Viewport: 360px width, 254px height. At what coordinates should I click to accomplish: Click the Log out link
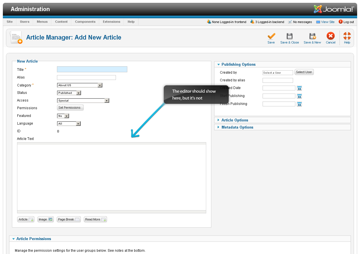pyautogui.click(x=349, y=22)
